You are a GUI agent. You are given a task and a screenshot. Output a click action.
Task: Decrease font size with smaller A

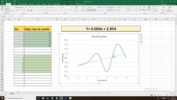tap(33, 7)
